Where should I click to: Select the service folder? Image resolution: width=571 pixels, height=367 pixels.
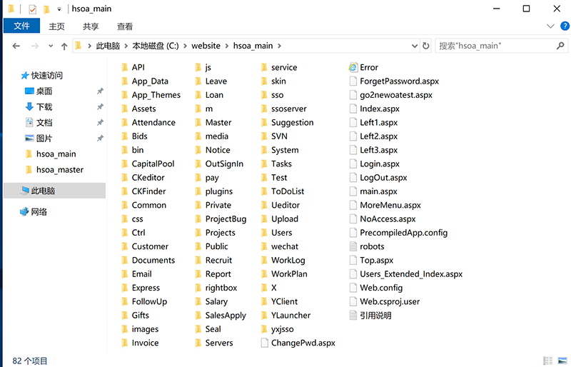pyautogui.click(x=279, y=67)
